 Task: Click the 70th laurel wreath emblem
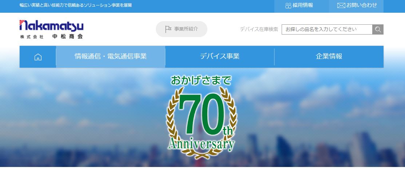tap(201, 123)
